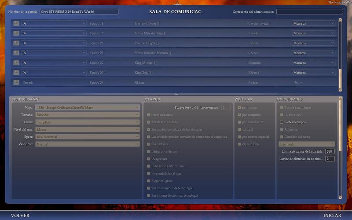Open the Velocidad dropdown set to Normal
This screenshot has height=220, width=352.
click(88, 144)
